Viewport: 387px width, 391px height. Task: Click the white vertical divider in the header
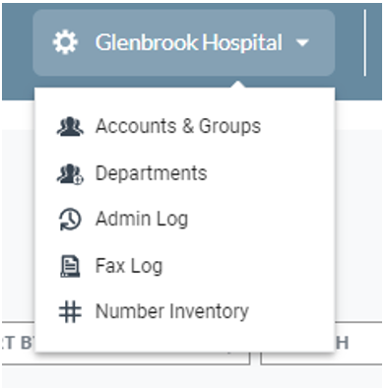point(365,42)
